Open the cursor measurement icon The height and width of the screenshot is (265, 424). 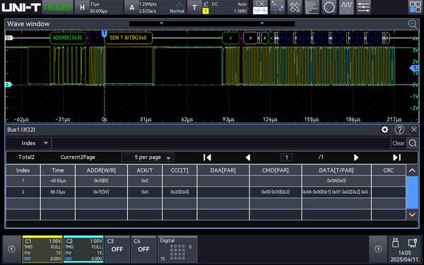(278, 7)
